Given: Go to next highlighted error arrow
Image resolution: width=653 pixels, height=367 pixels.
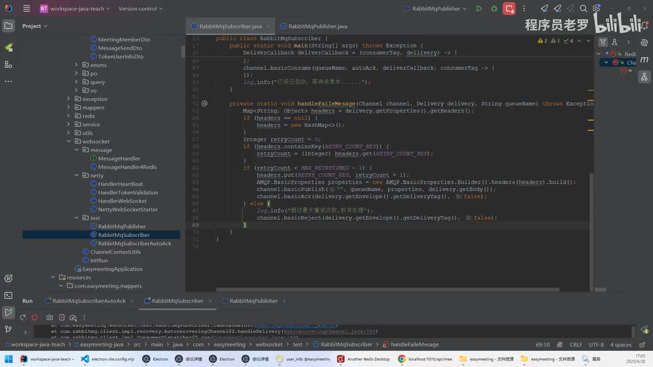Looking at the screenshot, I should [589, 41].
